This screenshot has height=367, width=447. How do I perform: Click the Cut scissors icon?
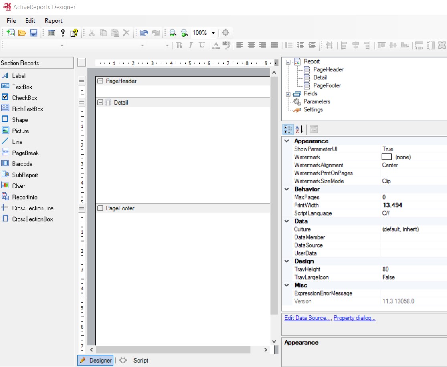point(92,33)
